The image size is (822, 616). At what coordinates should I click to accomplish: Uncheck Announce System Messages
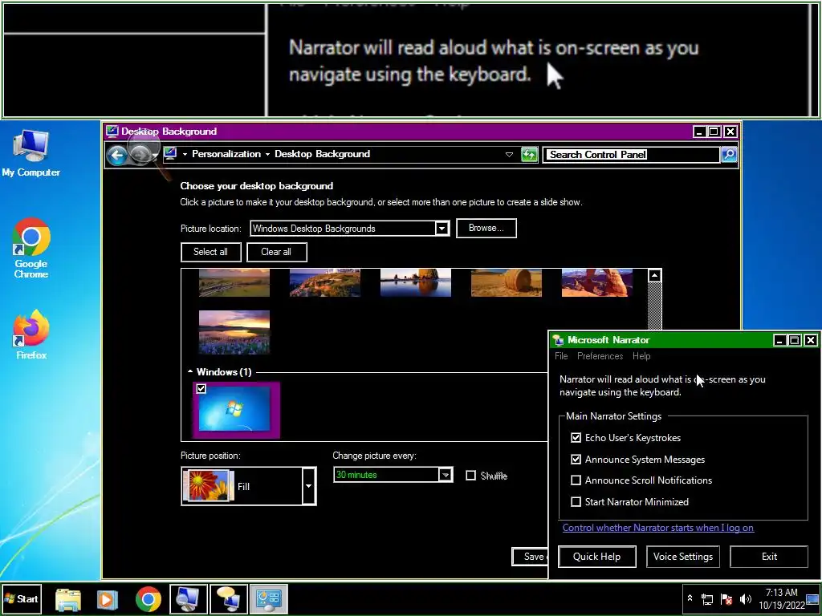click(x=576, y=460)
